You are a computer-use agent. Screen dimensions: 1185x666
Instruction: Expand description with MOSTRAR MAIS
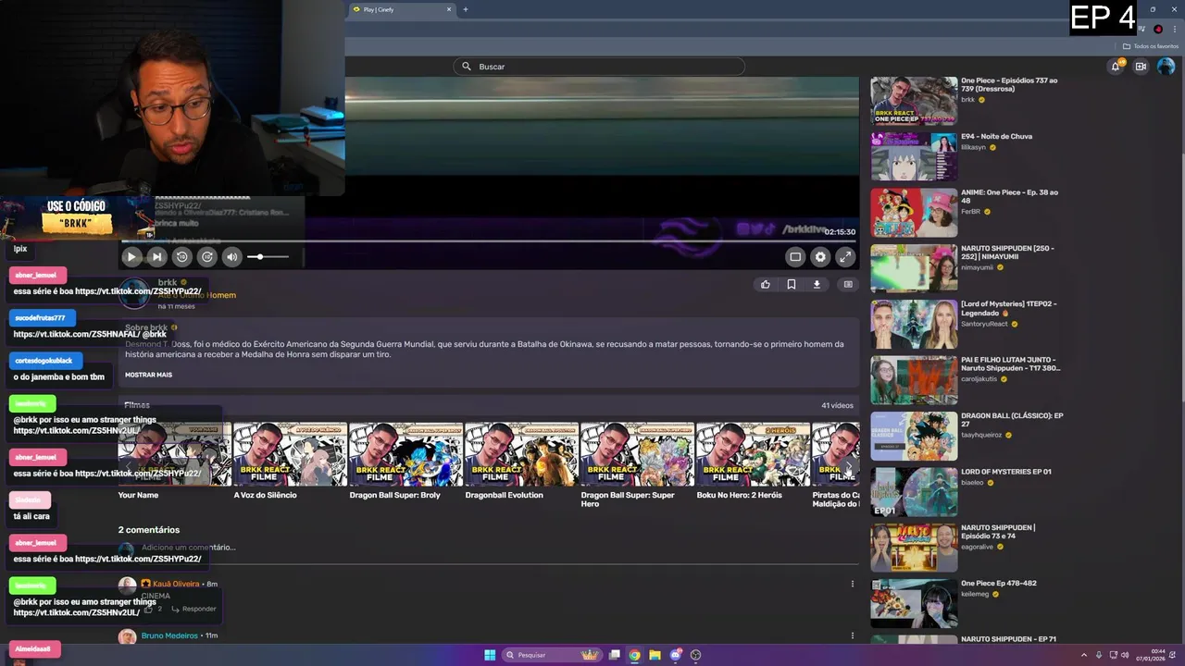tap(148, 375)
